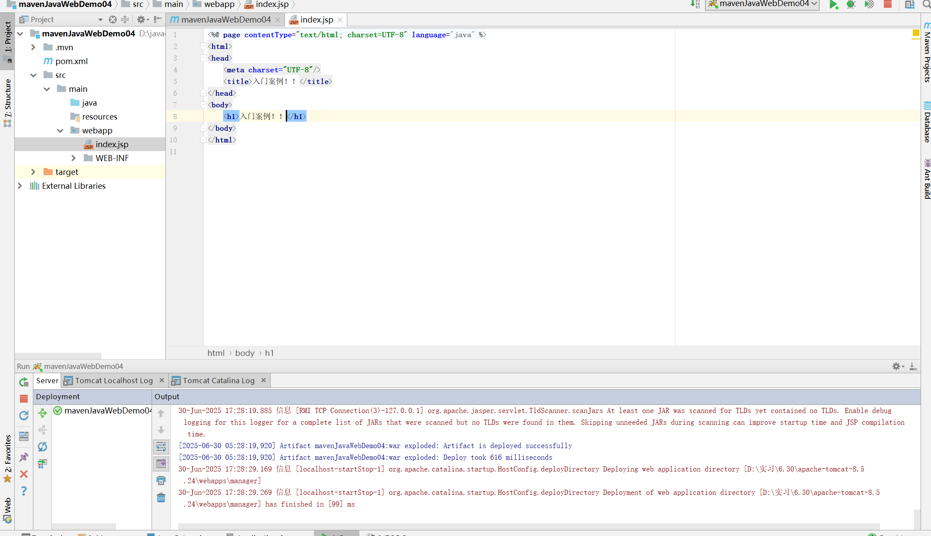
Task: Open the Project Structure icon
Action: 910,4
